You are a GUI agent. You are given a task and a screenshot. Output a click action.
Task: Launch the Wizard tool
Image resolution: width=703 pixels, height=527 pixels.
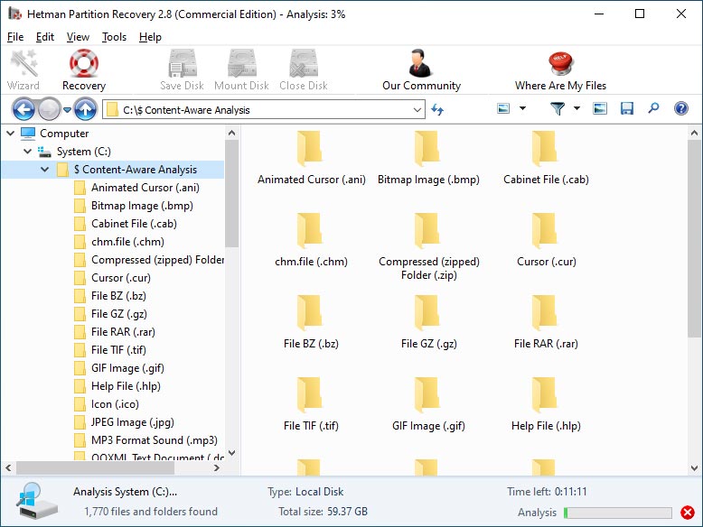click(23, 69)
